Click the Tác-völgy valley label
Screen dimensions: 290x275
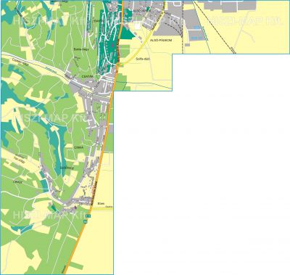[20, 160]
